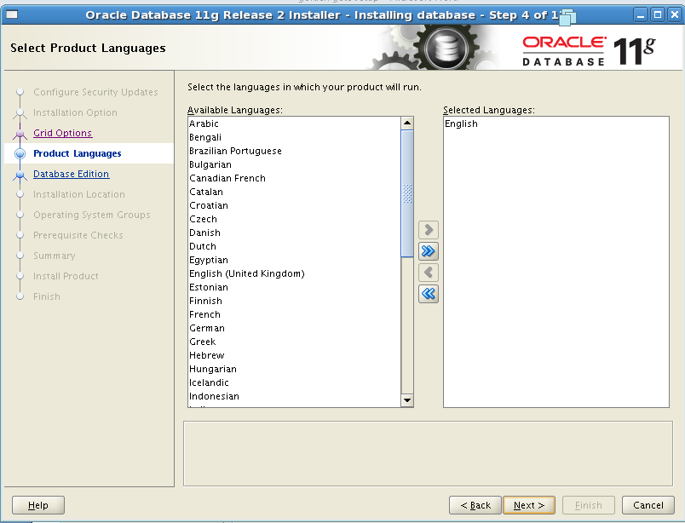
Task: Click the remove selected language arrow button
Action: tap(428, 273)
